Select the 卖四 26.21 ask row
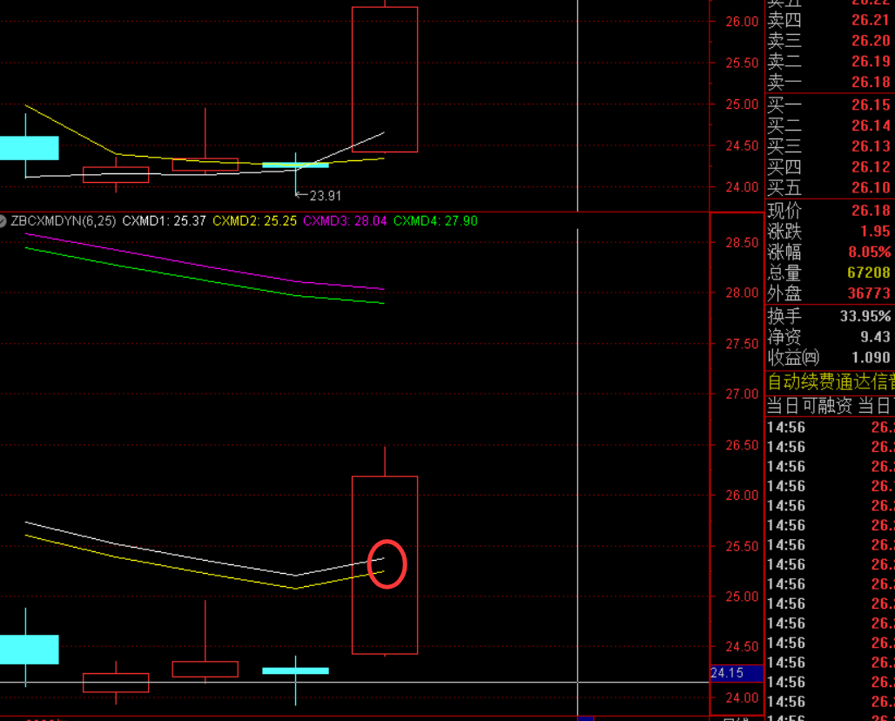This screenshot has width=895, height=721. (830, 20)
